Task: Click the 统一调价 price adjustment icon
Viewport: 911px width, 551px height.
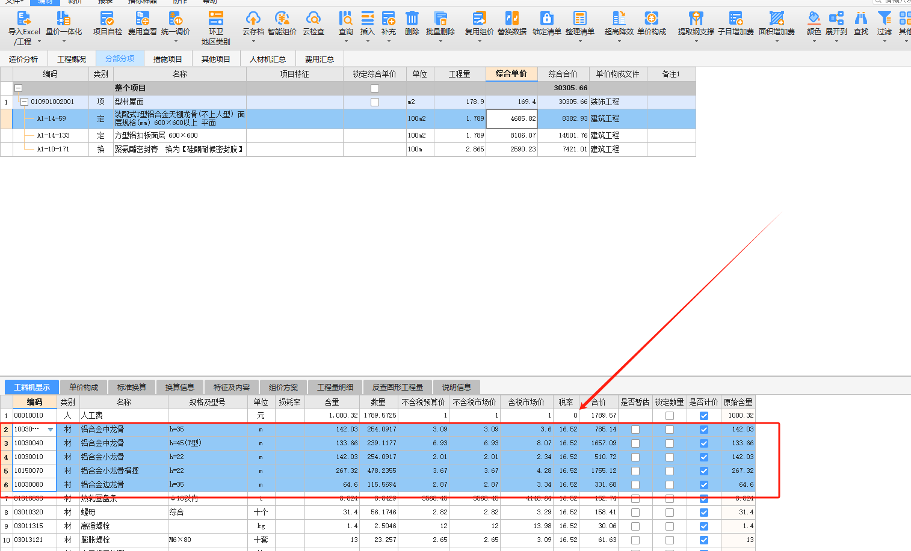Action: [x=176, y=19]
